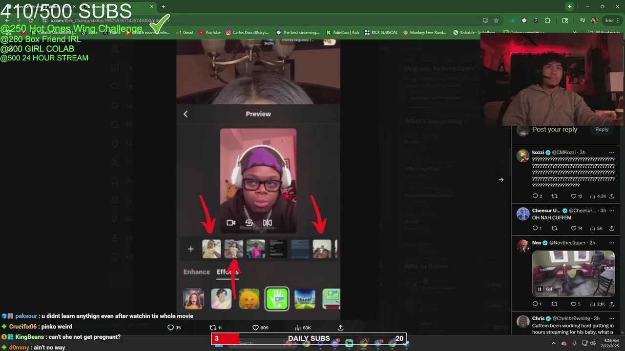Open more options on kozzi's reply
Screen dimensions: 625x351
point(611,153)
